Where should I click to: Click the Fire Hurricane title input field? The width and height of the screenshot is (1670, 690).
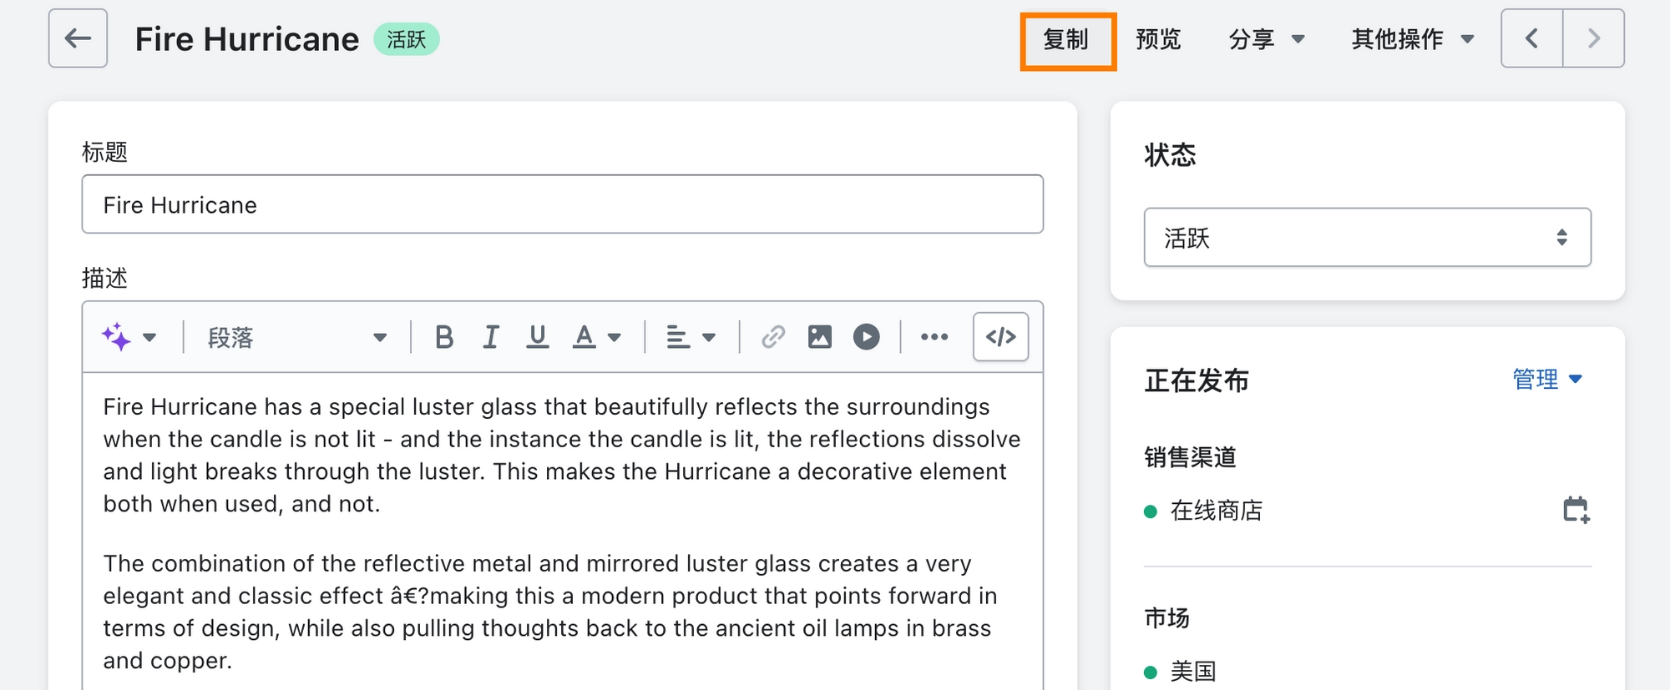[x=563, y=204]
